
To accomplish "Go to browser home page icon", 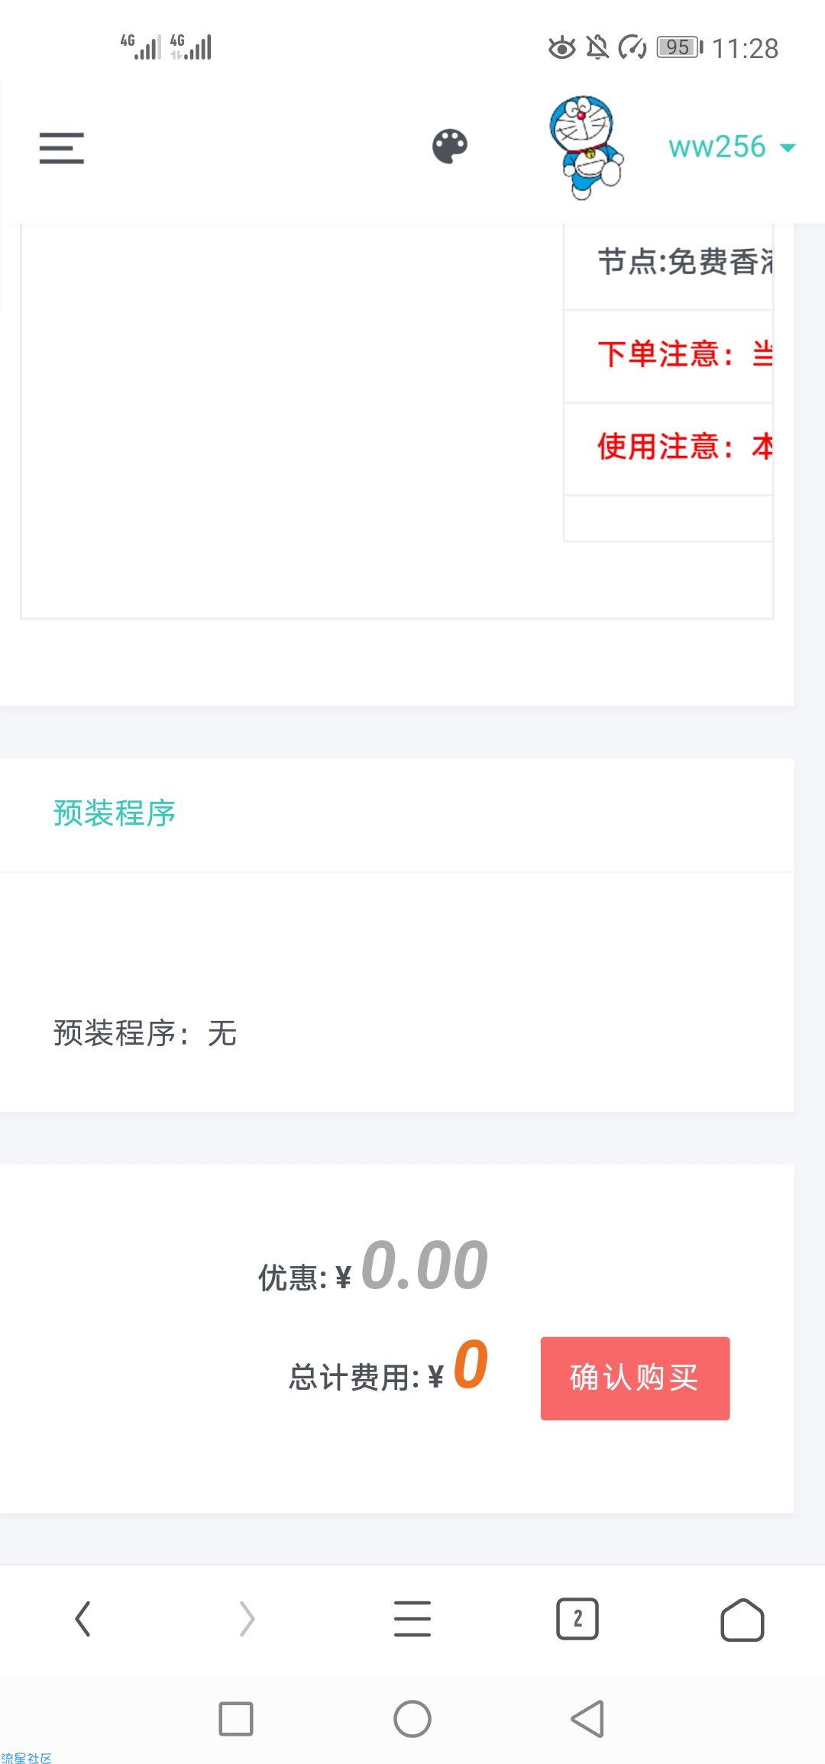I will [742, 1619].
